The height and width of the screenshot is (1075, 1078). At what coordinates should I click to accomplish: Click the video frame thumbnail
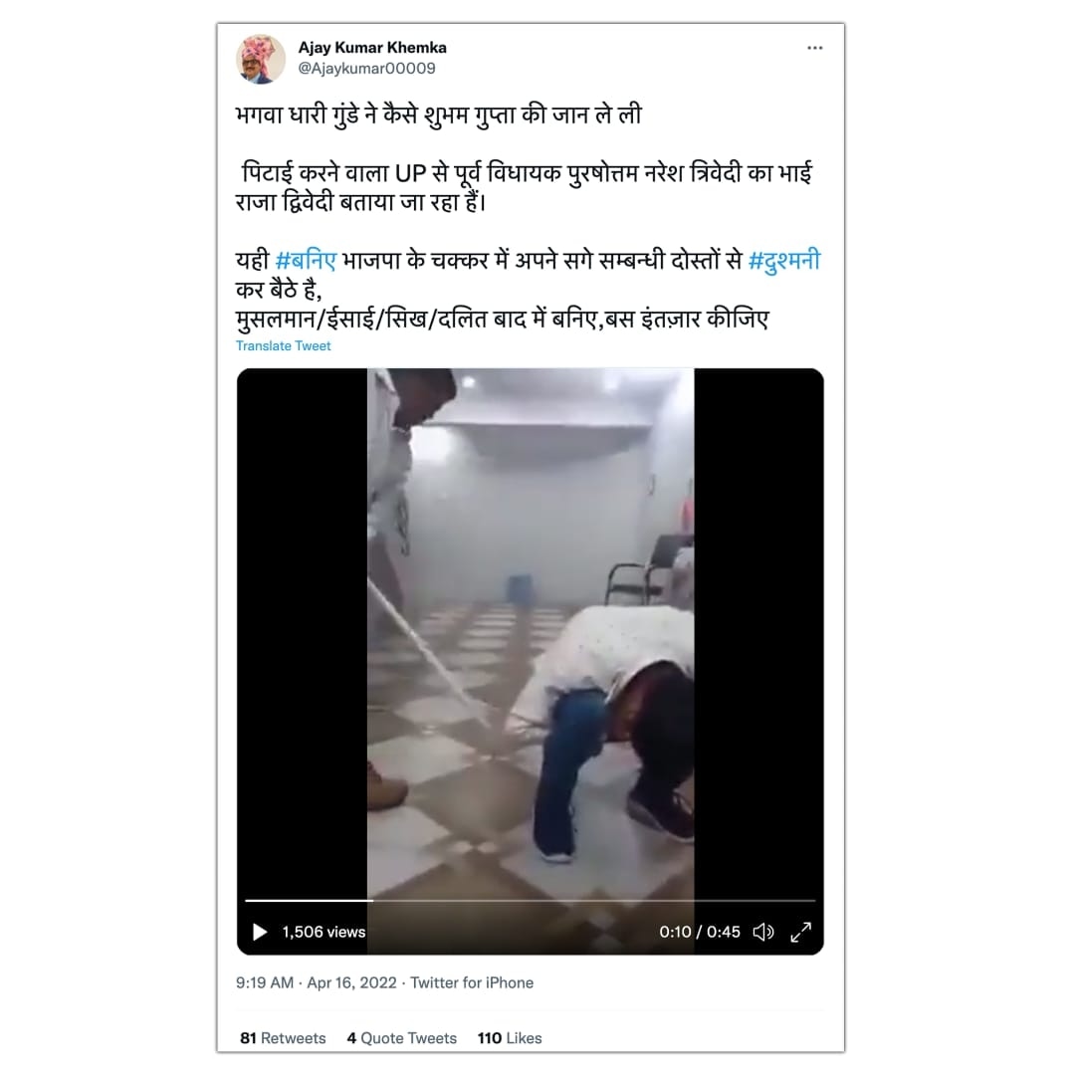click(531, 632)
